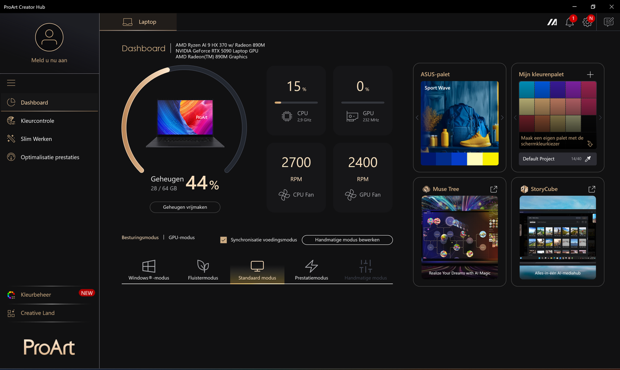Select Standaard modus power mode
620x370 pixels.
point(257,271)
